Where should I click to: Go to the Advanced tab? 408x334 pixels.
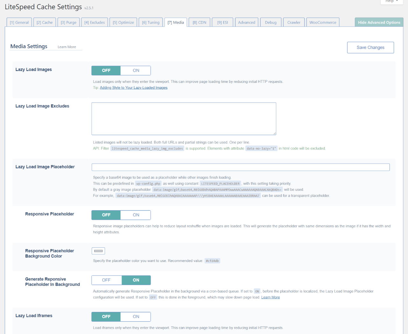coord(247,22)
